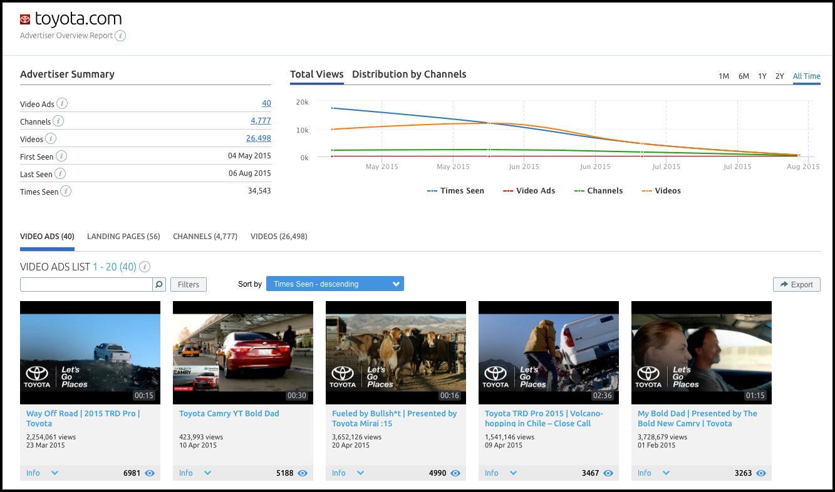Viewport: 835px width, 492px height.
Task: Open the Sort by Times Seen dropdown
Action: point(335,284)
